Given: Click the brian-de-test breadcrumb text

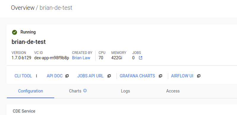Looking at the screenshot, I should point(56,8).
